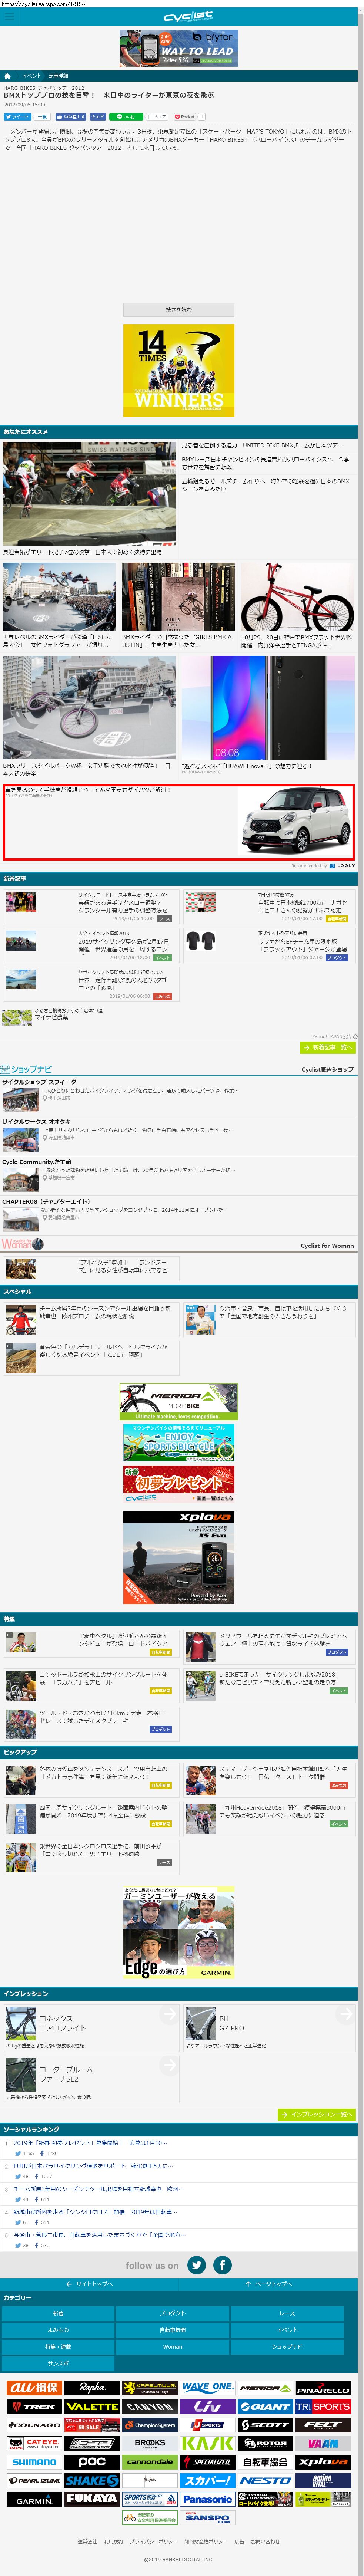
Task: Open the 初夢プレゼント banner
Action: pos(178,1484)
